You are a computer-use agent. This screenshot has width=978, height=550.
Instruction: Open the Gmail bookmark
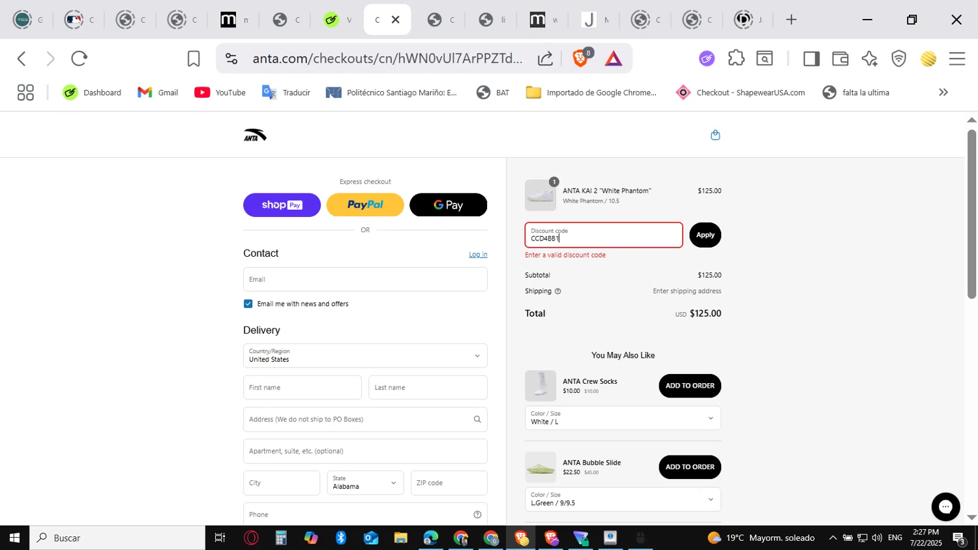coord(158,93)
